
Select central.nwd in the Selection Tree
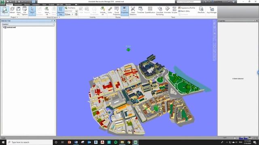pos(11,27)
